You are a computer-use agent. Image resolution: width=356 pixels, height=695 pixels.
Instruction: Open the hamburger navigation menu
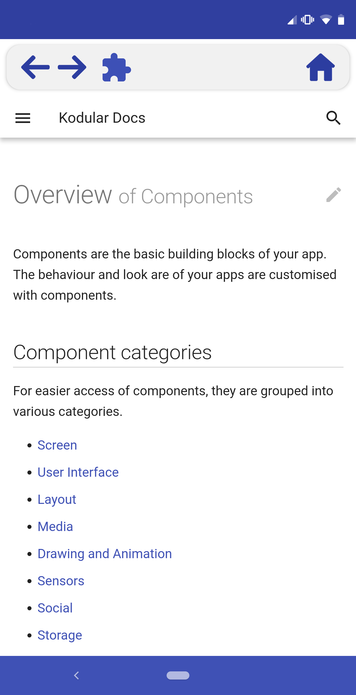[x=23, y=118]
